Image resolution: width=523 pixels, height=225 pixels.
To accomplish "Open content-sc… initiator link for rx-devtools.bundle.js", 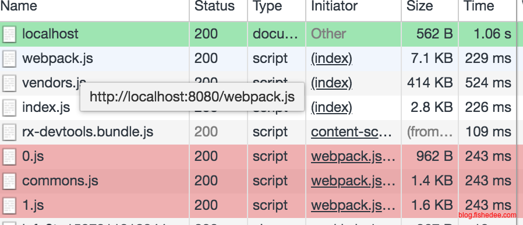I will 351,132.
